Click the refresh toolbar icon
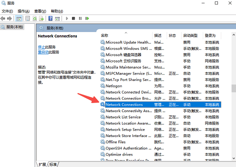 pyautogui.click(x=35, y=19)
